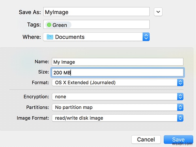Expand the save dialog with chevron button
Image resolution: width=196 pixels, height=147 pixels.
(x=158, y=12)
